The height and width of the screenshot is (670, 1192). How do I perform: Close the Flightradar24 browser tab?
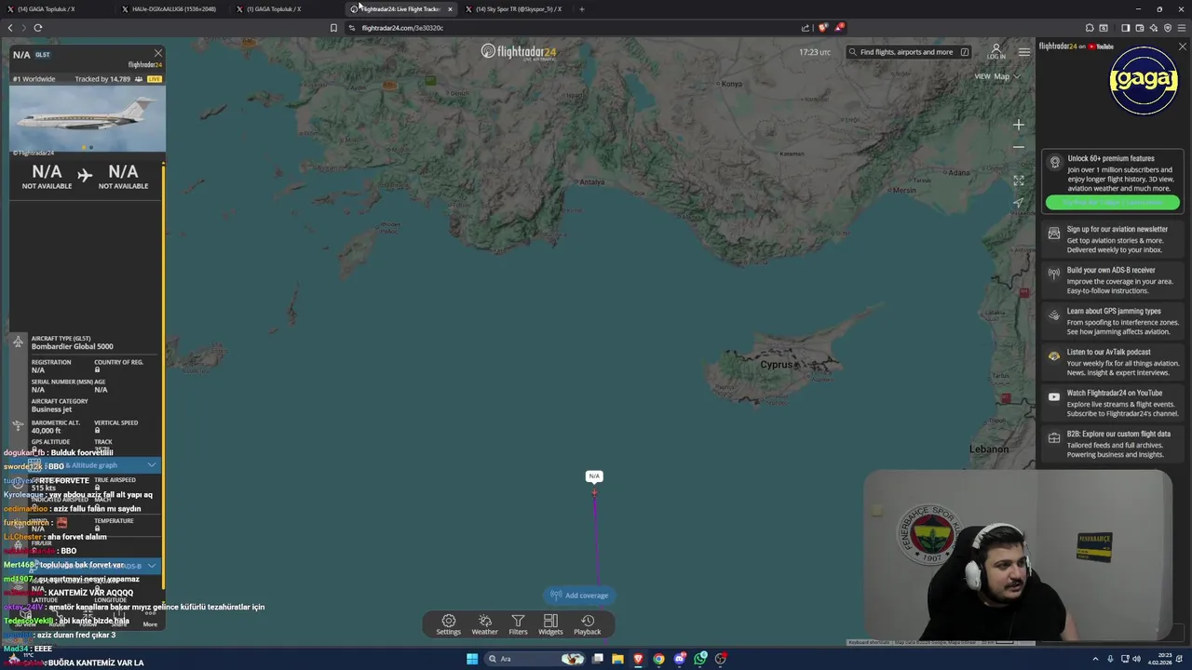click(x=450, y=9)
